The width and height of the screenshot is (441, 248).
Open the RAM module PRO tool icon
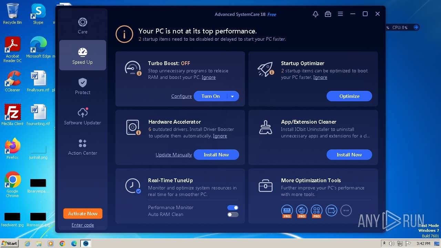click(287, 211)
